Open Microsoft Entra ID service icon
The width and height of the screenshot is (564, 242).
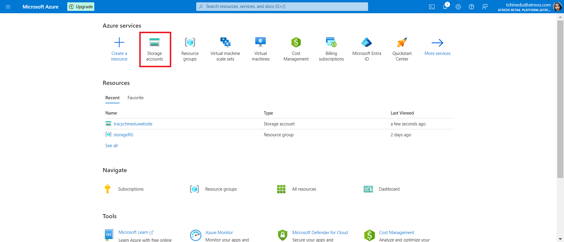pyautogui.click(x=367, y=43)
